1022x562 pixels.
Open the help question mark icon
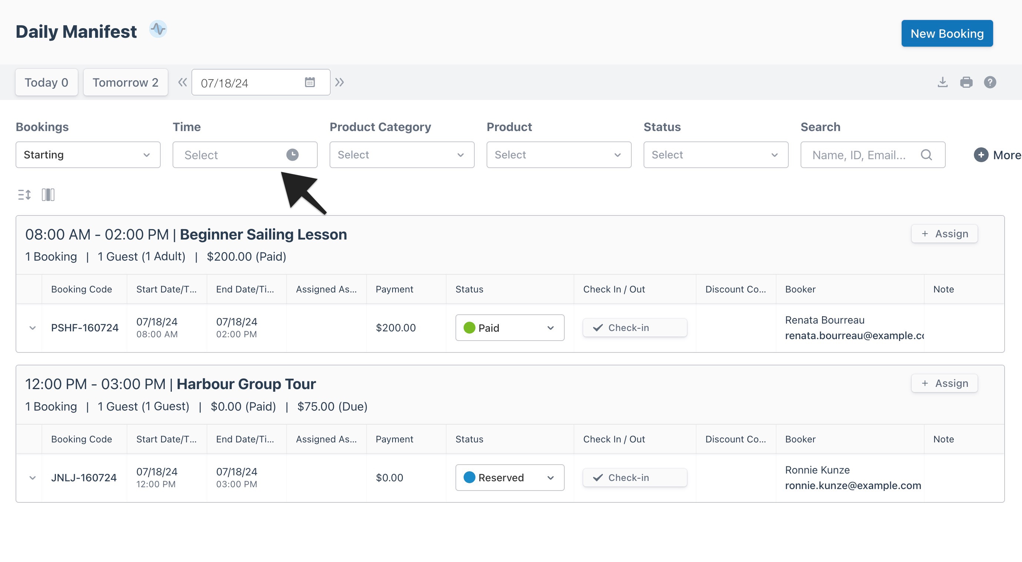click(990, 83)
